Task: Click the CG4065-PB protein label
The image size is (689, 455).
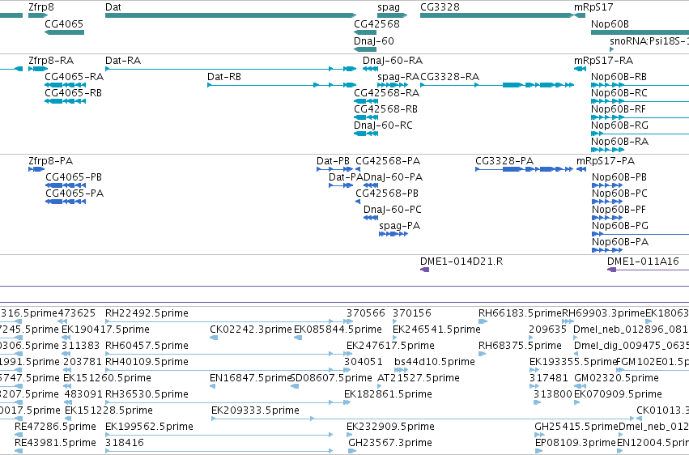Action: point(74,177)
